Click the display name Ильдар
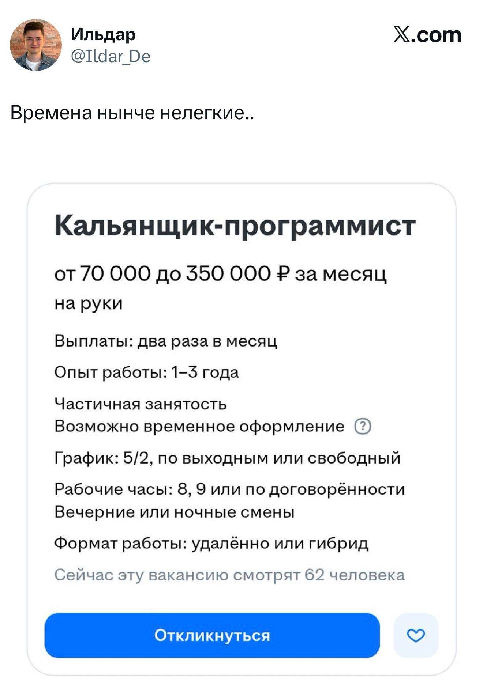 point(103,35)
